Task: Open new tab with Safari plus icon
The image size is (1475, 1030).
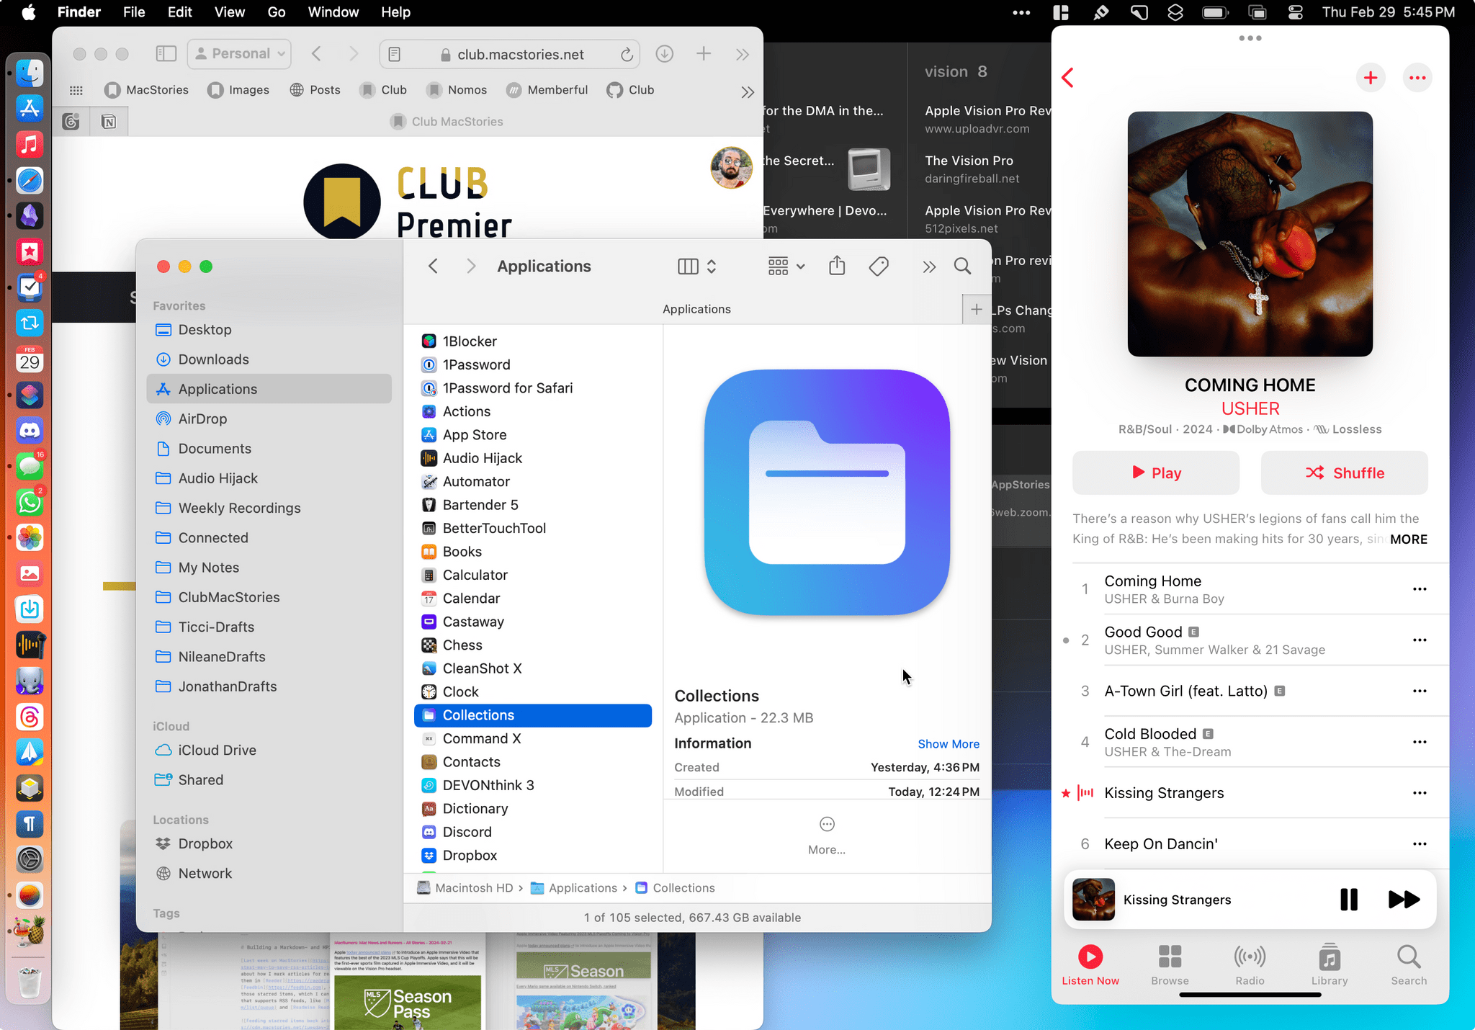Action: (704, 54)
